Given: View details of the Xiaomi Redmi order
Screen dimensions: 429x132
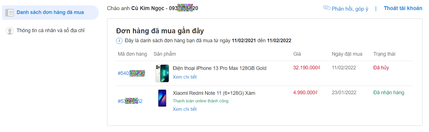Looking at the screenshot, I should coord(184,109).
